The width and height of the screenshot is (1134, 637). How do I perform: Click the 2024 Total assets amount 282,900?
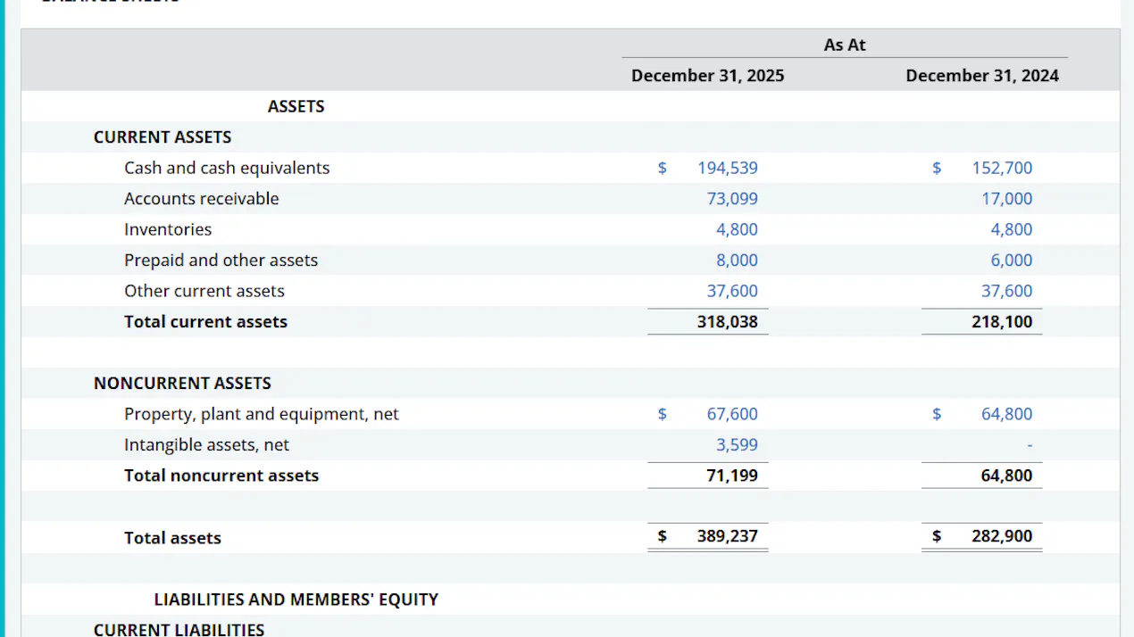pos(1002,536)
